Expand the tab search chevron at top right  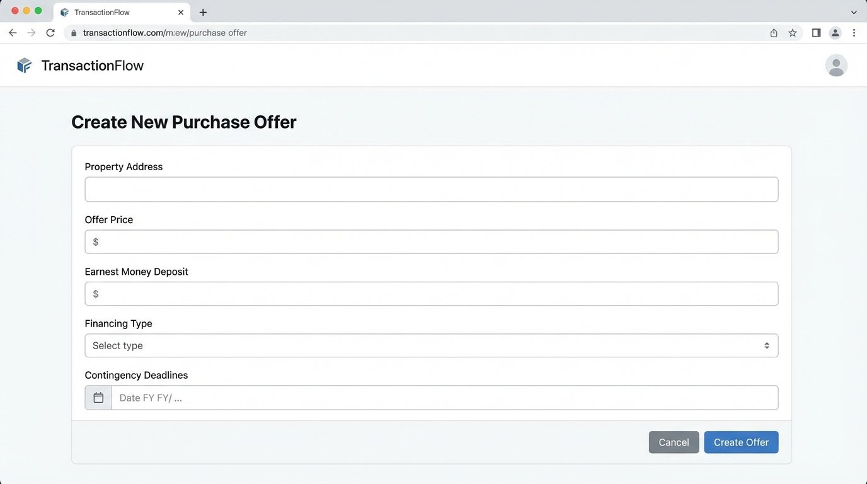coord(854,13)
